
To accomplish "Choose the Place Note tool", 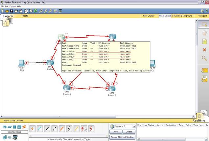I will (204, 41).
